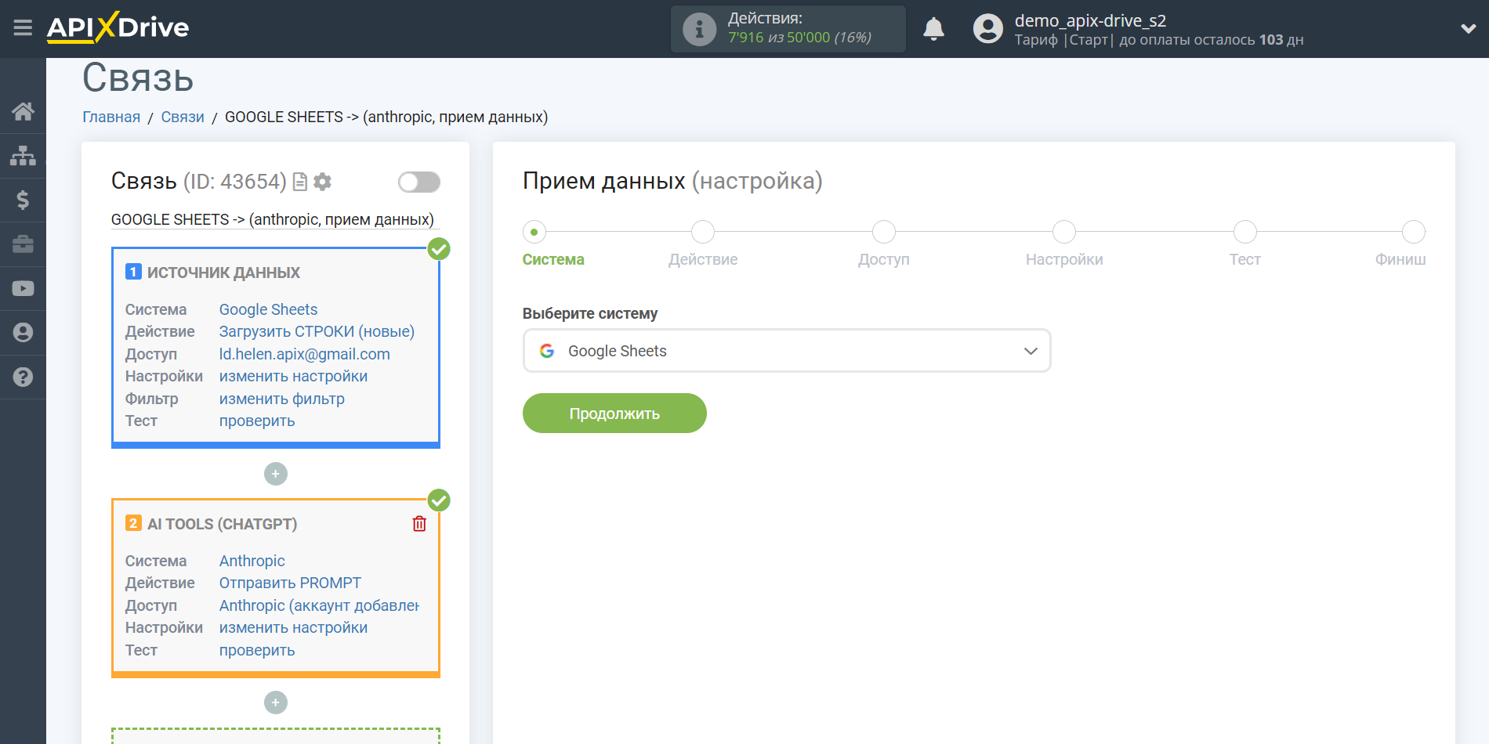
Task: Open the hamburger menu
Action: point(23,28)
